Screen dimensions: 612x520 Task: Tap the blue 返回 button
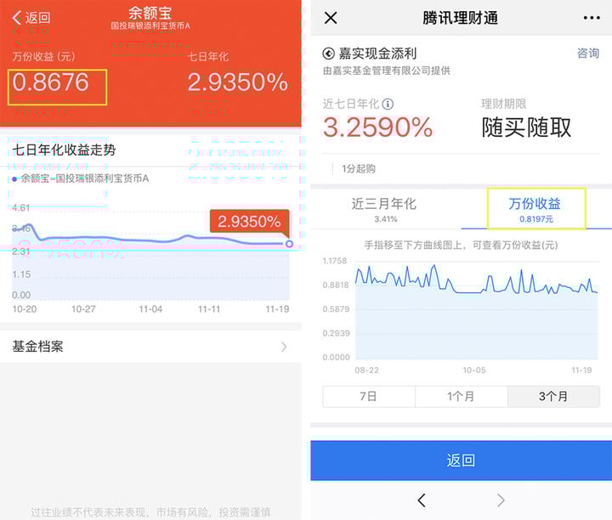pos(461,461)
